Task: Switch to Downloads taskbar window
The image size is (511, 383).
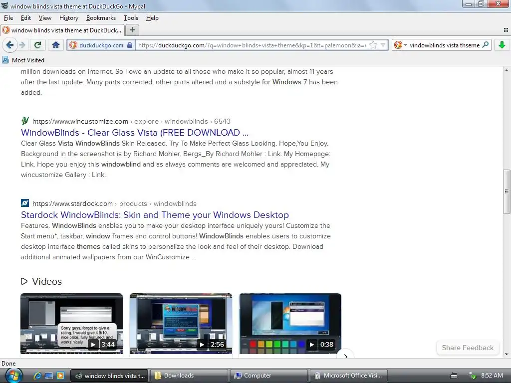Action: pos(189,376)
